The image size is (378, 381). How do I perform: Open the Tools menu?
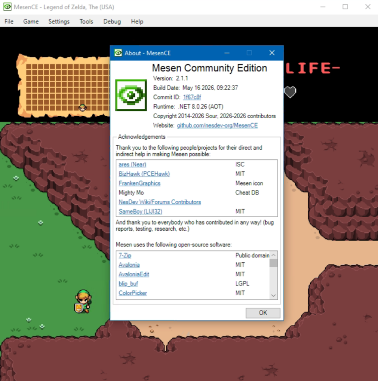86,21
